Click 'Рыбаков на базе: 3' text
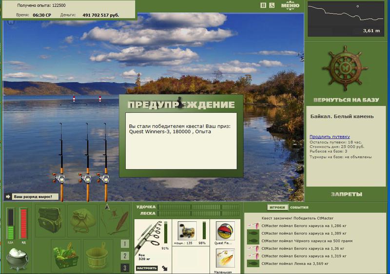 tap(328, 151)
